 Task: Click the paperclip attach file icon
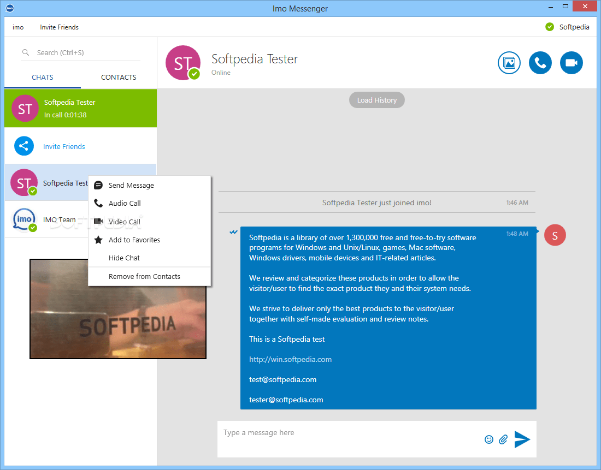click(503, 439)
